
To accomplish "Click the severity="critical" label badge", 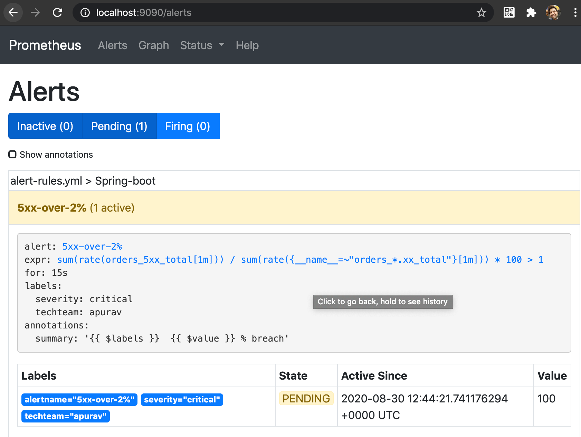I will 182,400.
